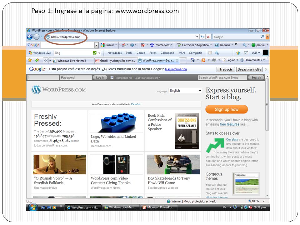This screenshot has width=300, height=225.
Task: Click the Lost your password link
Action: click(x=147, y=78)
